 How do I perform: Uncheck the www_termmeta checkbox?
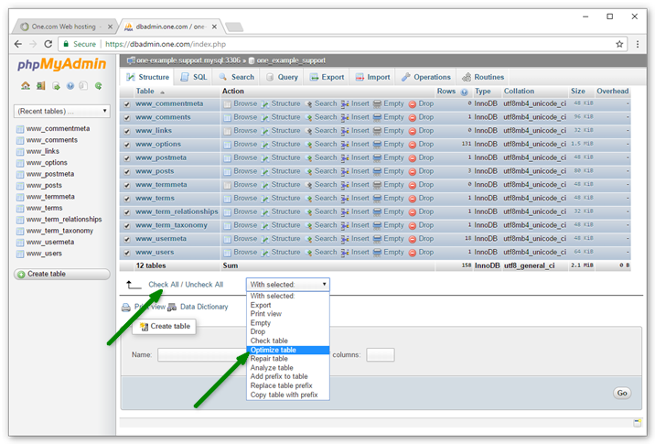pos(126,185)
